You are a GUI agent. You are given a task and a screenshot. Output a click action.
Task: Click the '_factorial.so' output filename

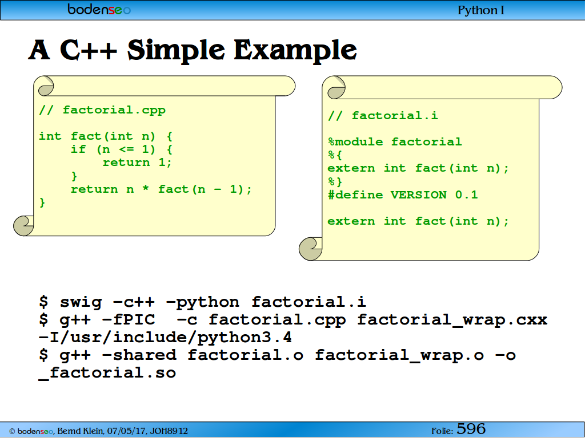pyautogui.click(x=107, y=373)
